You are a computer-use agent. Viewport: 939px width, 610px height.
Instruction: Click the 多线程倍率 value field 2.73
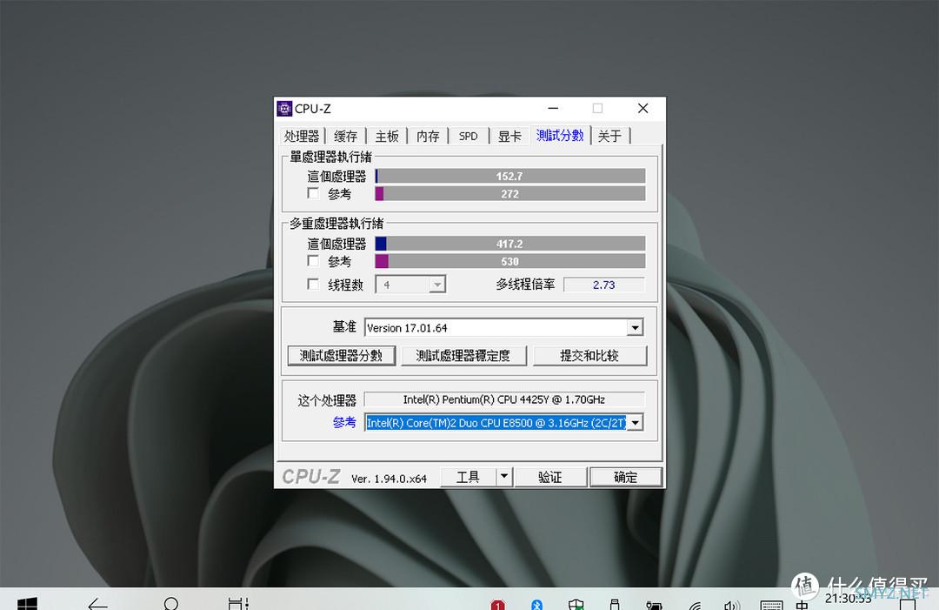(604, 285)
